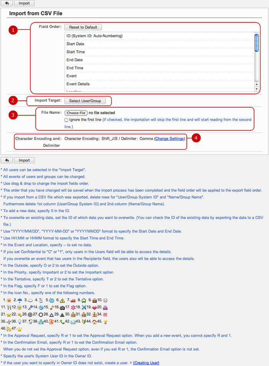Click the house icon numbered 44

click(95, 322)
